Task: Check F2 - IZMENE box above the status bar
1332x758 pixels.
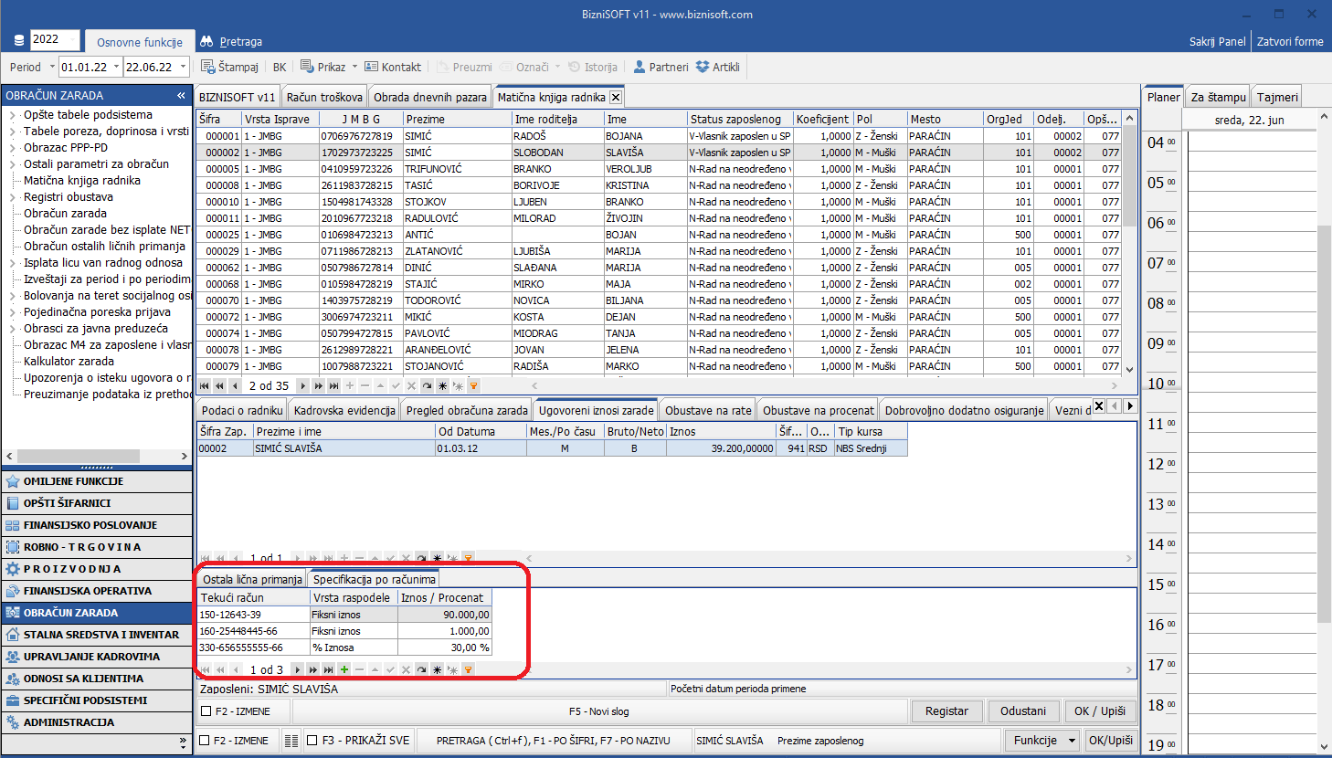Action: click(x=206, y=711)
